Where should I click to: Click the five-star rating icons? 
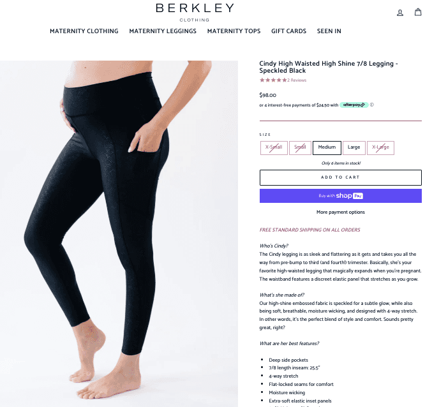click(273, 80)
